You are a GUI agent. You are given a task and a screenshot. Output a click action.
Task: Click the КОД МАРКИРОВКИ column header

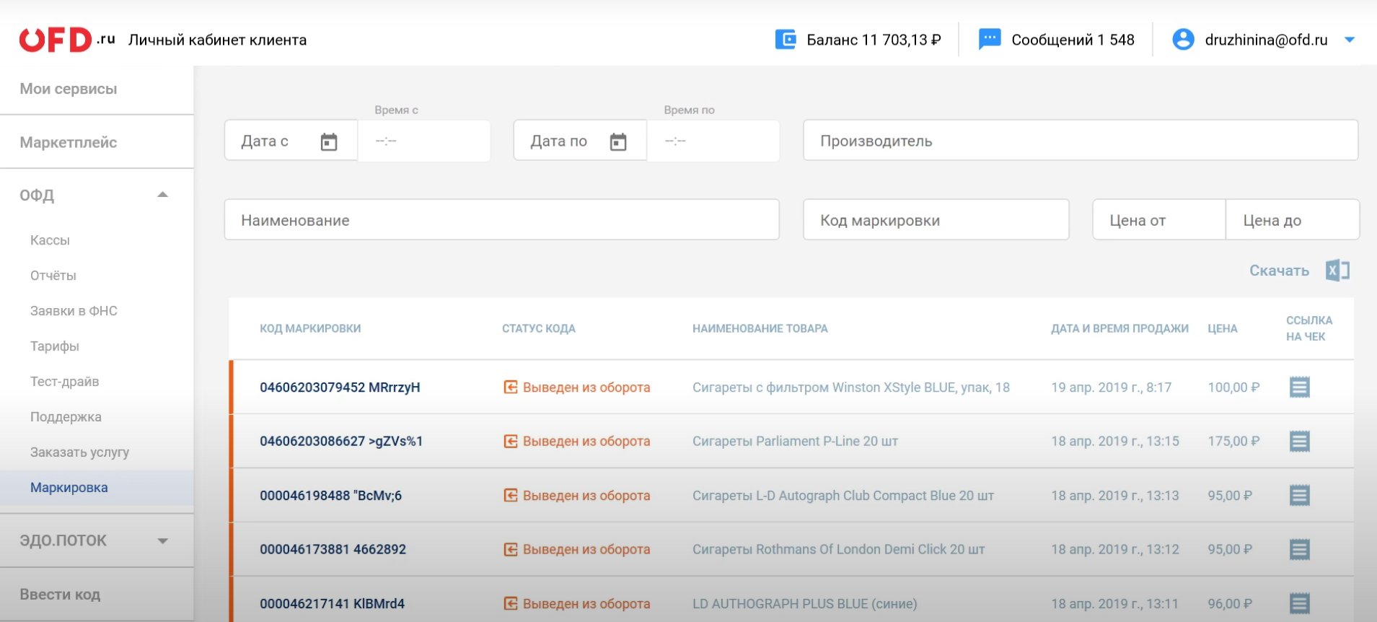[x=310, y=328]
